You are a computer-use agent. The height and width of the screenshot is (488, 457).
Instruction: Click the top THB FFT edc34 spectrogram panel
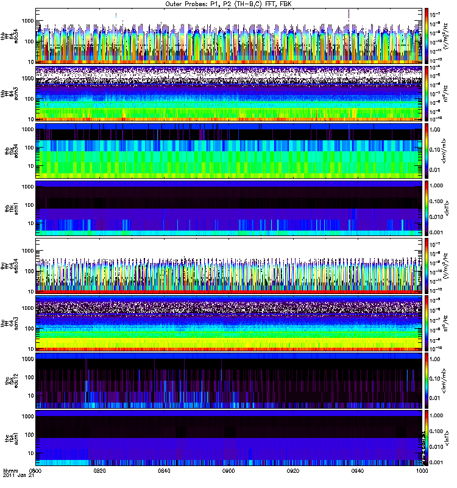(x=228, y=36)
